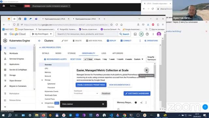
Task: Bookmark this page with star icon
Action: click(x=111, y=25)
